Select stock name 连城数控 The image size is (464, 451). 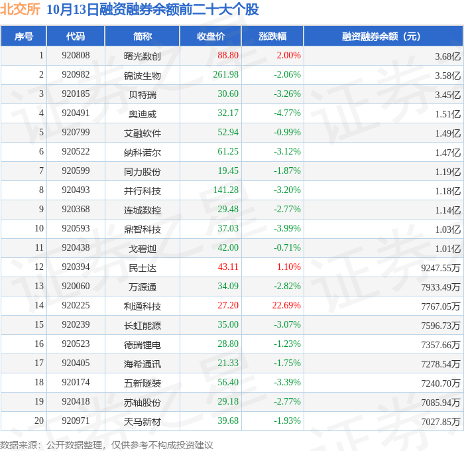pyautogui.click(x=143, y=210)
